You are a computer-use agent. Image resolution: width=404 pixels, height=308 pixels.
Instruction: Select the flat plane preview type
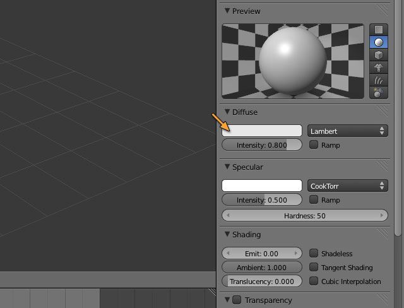pos(379,30)
